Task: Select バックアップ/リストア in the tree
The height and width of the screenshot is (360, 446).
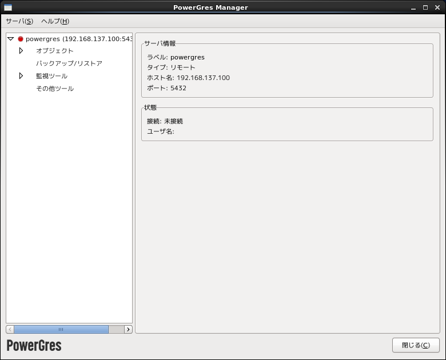Action: pos(69,63)
